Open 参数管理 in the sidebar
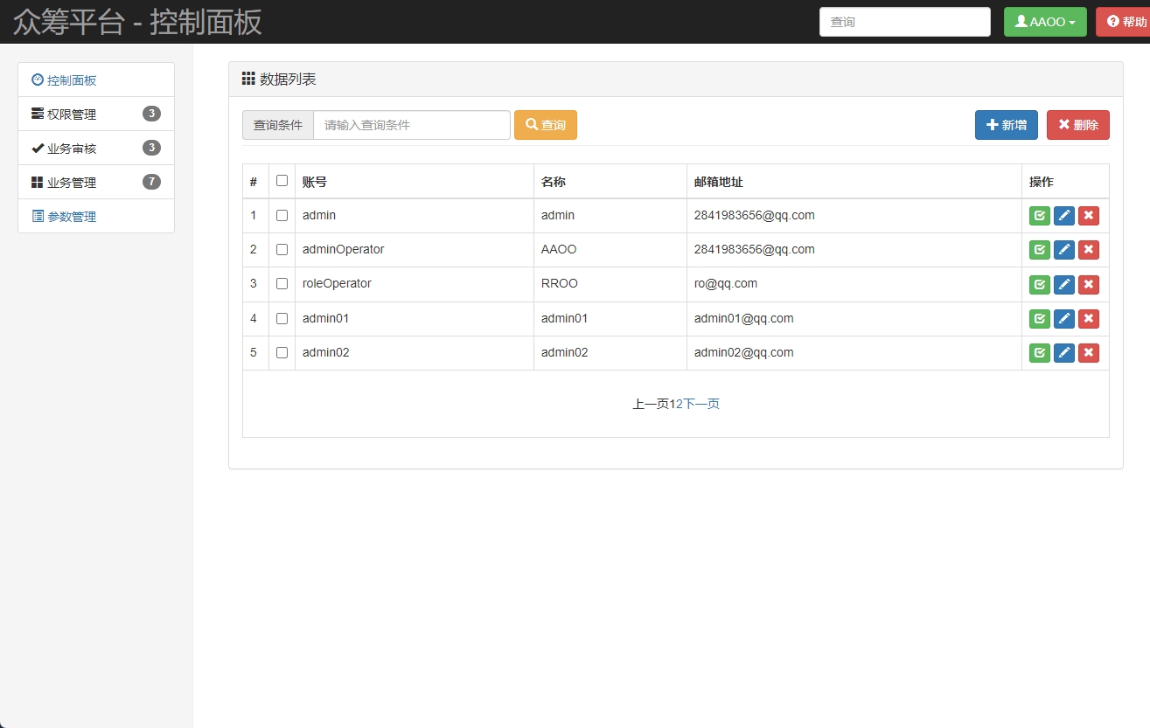Image resolution: width=1150 pixels, height=728 pixels. pos(72,217)
